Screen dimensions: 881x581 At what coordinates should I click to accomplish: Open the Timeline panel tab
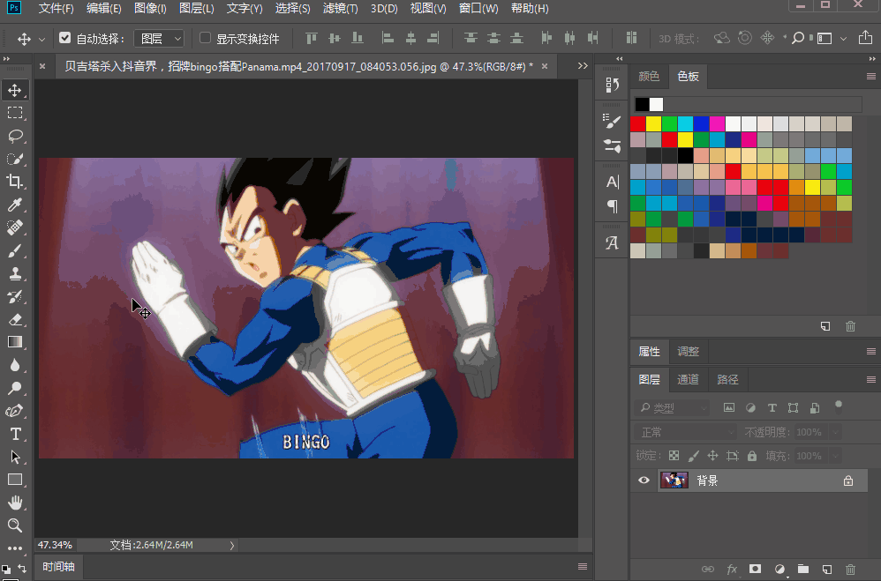pos(58,566)
